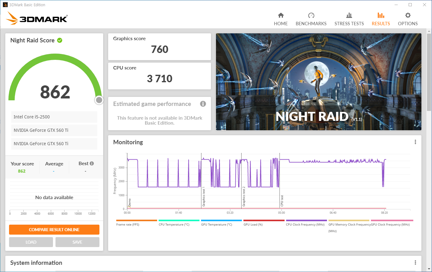Toggle GPU Clock Frequency legend series
432x272 pixels.
(392, 223)
